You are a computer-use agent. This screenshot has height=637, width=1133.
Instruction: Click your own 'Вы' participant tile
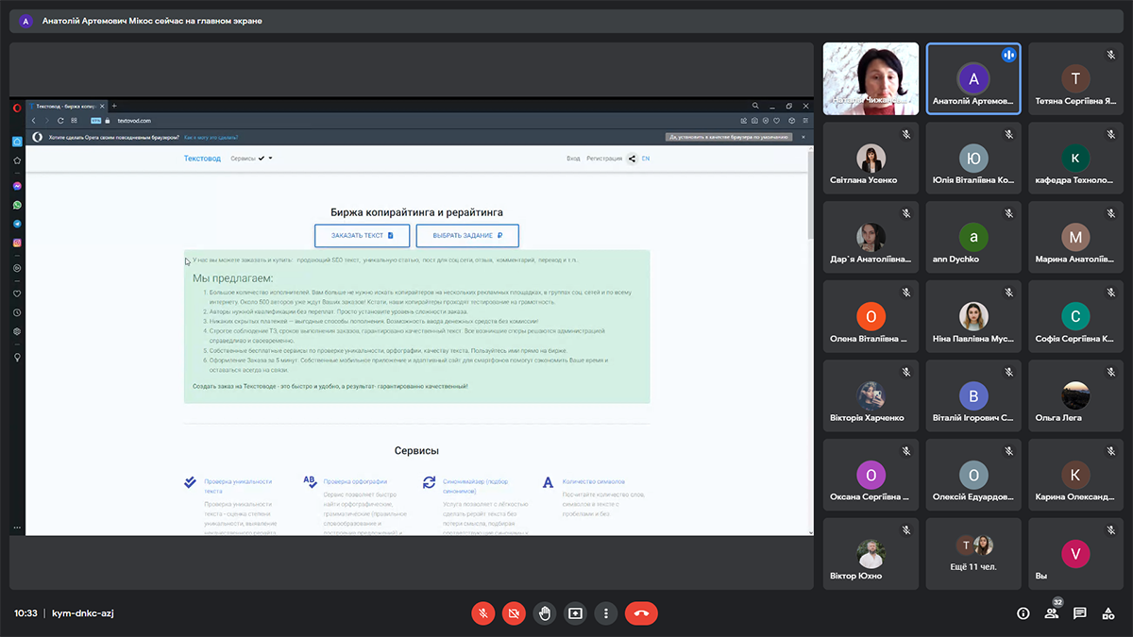click(1075, 554)
